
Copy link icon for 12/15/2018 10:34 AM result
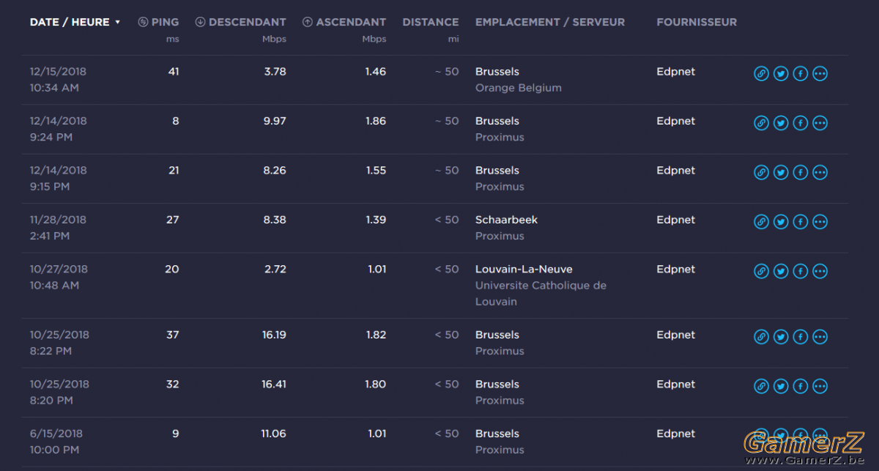click(x=762, y=74)
